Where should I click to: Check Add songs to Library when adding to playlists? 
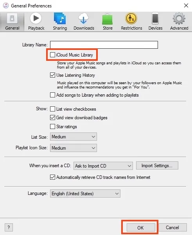[x=52, y=95]
